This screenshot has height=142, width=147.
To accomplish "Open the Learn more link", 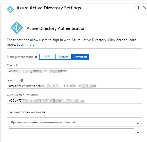I will (26, 44).
